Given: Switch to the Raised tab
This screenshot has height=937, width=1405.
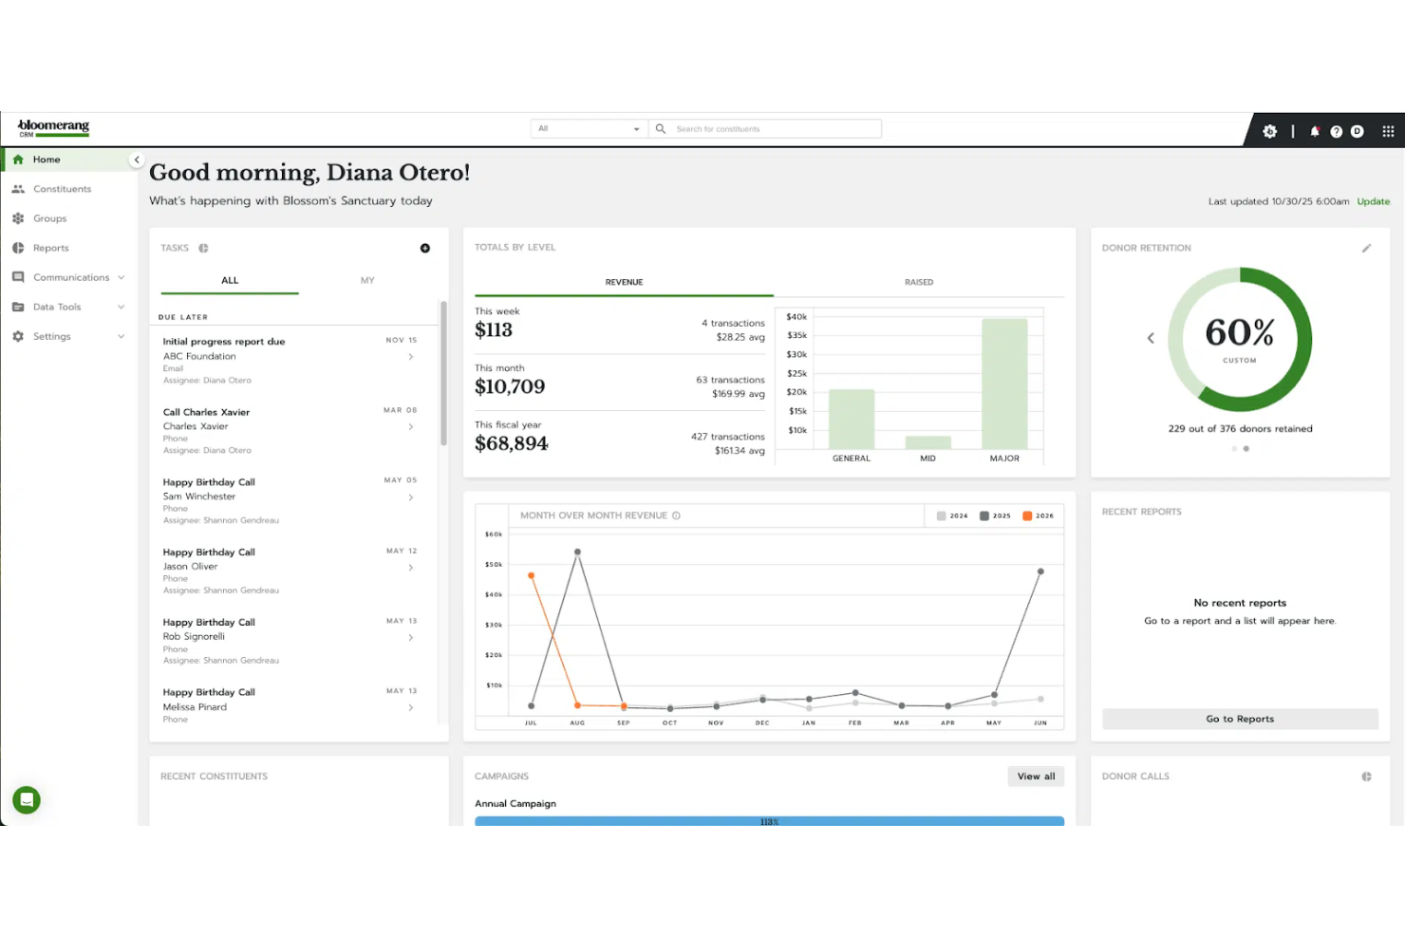Looking at the screenshot, I should pyautogui.click(x=918, y=283).
